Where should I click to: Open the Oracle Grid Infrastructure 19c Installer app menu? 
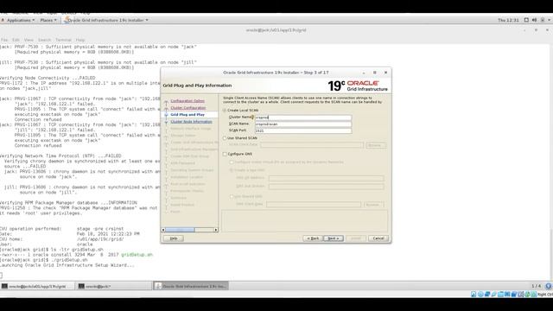coord(106,20)
